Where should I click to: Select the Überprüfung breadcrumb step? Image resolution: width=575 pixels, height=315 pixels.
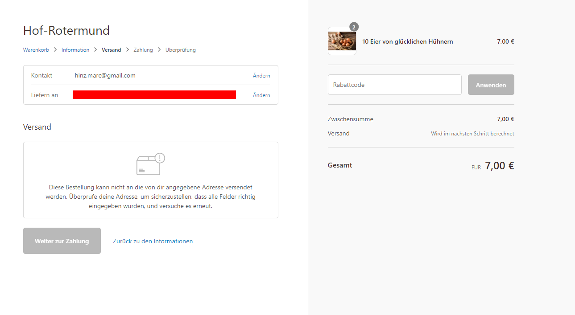180,50
